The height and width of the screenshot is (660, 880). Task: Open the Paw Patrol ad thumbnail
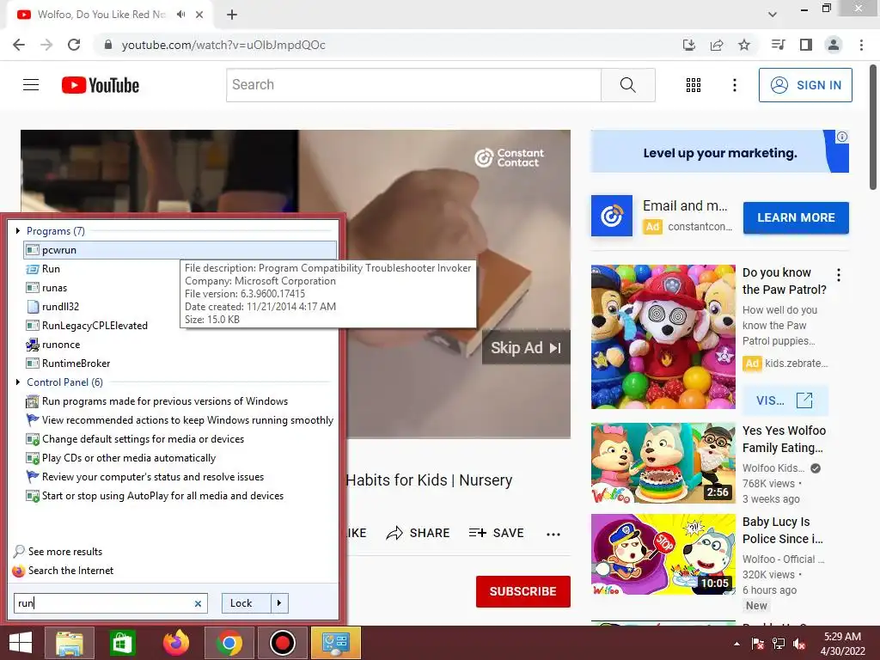(663, 337)
